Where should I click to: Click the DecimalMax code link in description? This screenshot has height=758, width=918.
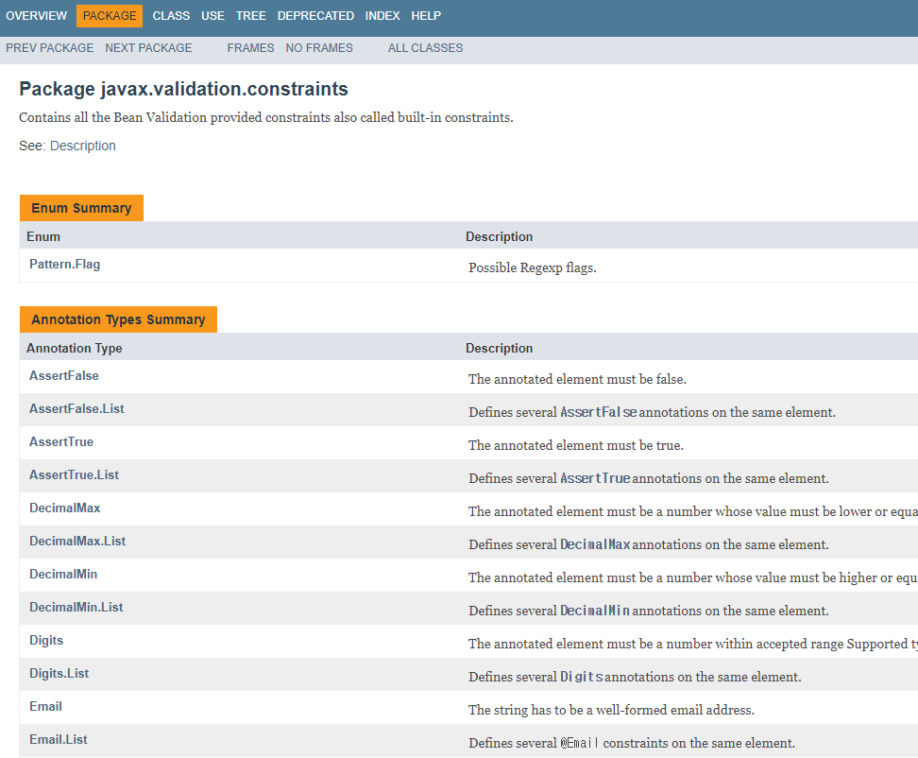pyautogui.click(x=595, y=544)
